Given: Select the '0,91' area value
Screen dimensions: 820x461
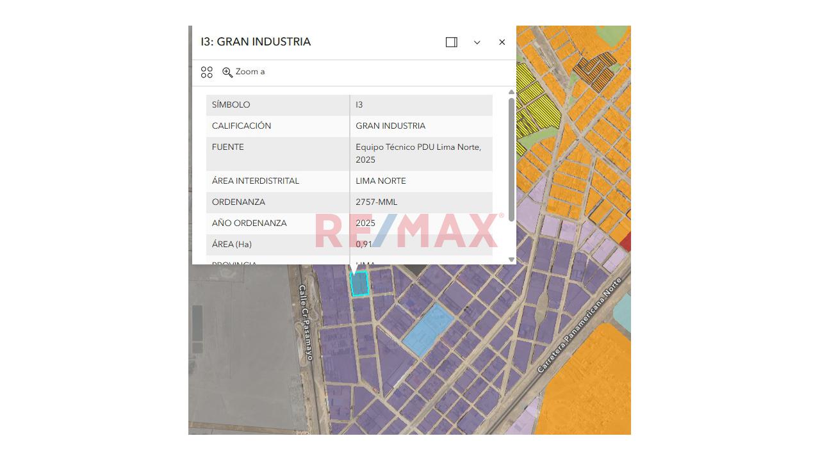Looking at the screenshot, I should (x=364, y=245).
